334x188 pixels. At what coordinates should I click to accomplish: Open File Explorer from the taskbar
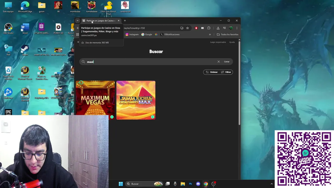(183, 184)
